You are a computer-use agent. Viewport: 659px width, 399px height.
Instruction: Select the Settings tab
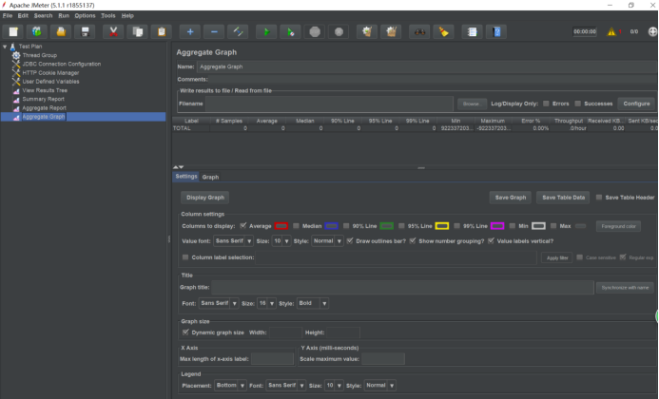click(186, 177)
